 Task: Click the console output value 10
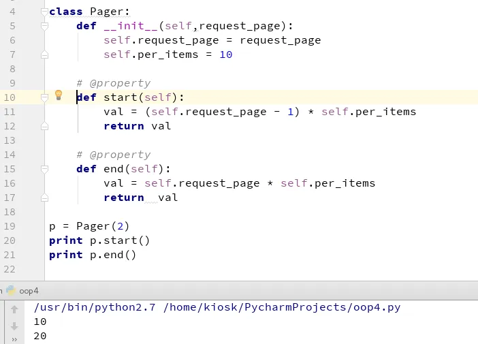[40, 322]
